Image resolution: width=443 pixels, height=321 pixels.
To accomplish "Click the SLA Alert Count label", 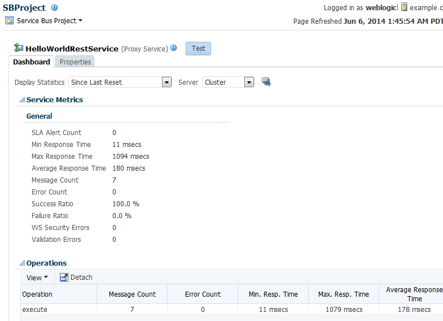I will [x=56, y=133].
